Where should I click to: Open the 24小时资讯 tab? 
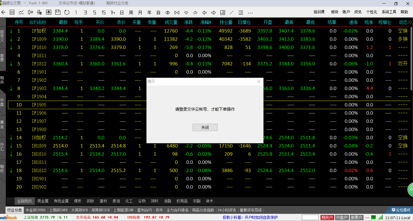(x=227, y=210)
